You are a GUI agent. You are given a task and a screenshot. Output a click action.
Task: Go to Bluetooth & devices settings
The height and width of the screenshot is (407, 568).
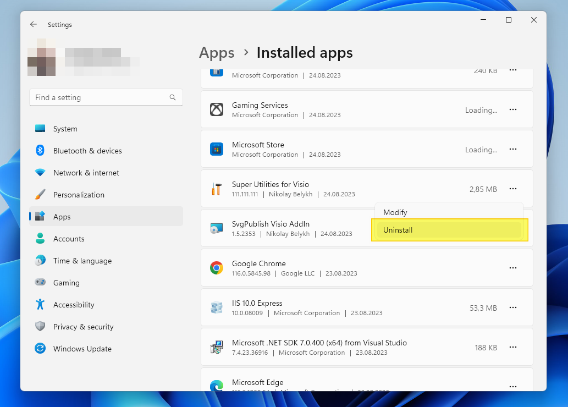[x=106, y=150]
